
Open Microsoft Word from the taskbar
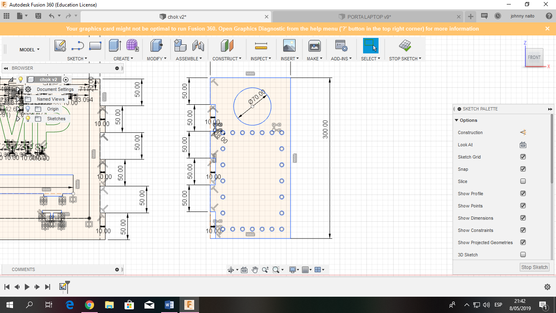pos(169,305)
